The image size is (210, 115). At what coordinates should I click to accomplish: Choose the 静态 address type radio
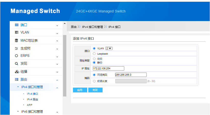[x=94, y=62]
